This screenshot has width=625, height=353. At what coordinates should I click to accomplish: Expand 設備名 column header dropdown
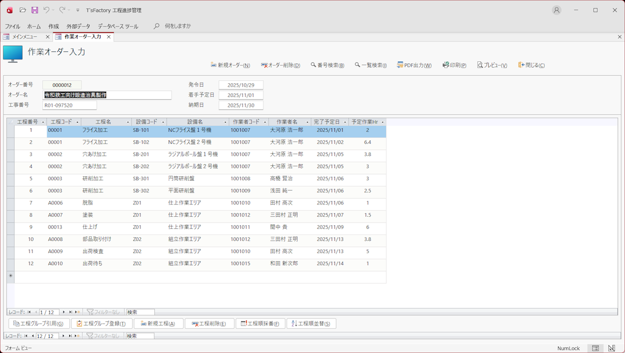[x=225, y=122]
